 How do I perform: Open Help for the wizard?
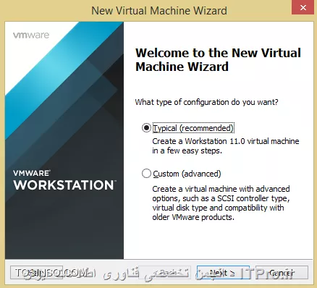coord(36,273)
